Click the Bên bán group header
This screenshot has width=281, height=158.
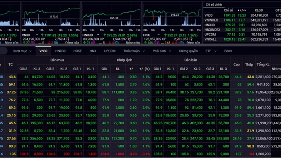[191, 60]
